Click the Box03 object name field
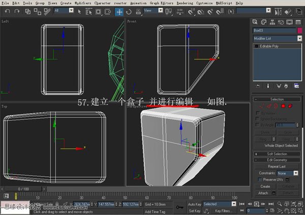305x215 pixels. tap(274, 31)
